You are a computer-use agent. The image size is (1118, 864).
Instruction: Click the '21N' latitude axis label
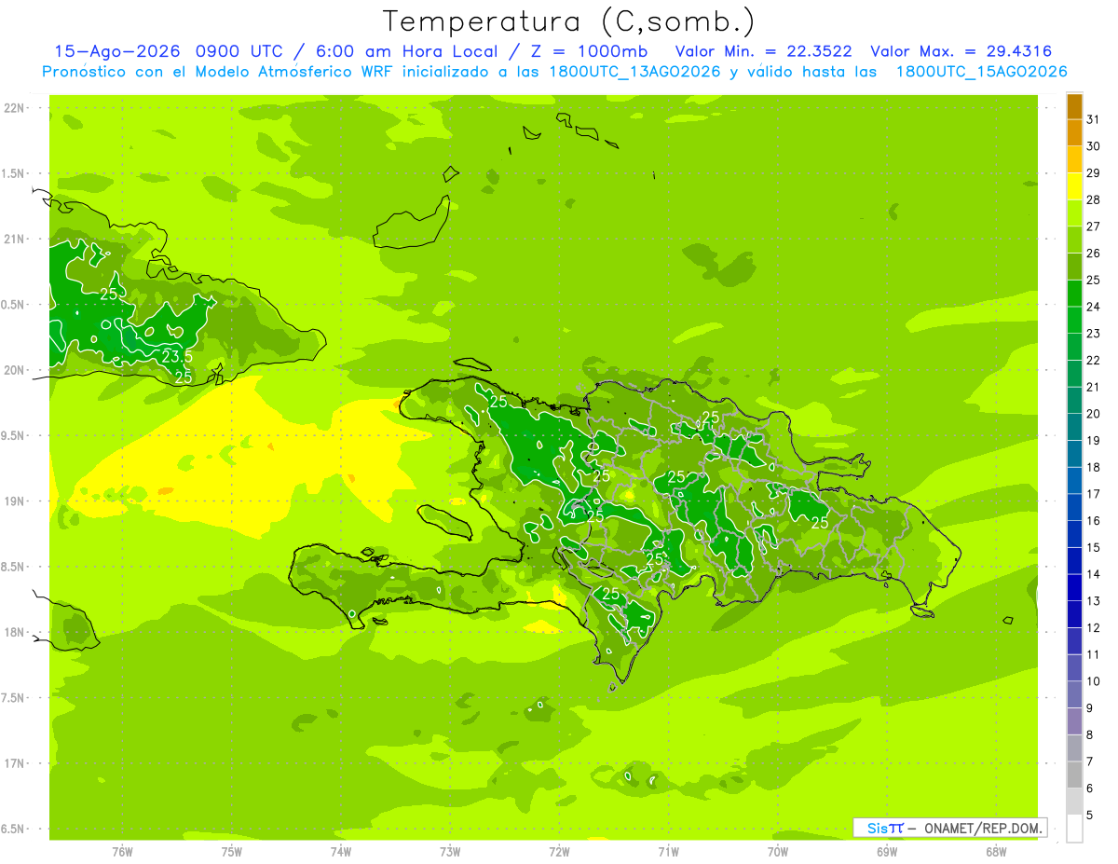tap(13, 240)
